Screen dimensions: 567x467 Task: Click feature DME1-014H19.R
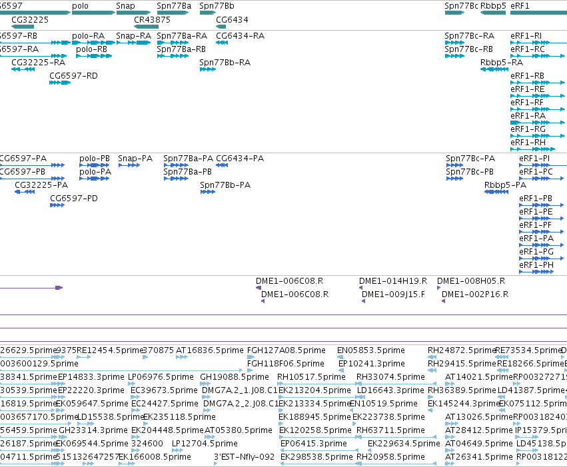(x=393, y=282)
